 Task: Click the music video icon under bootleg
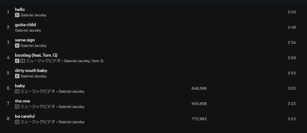pyautogui.click(x=22, y=61)
